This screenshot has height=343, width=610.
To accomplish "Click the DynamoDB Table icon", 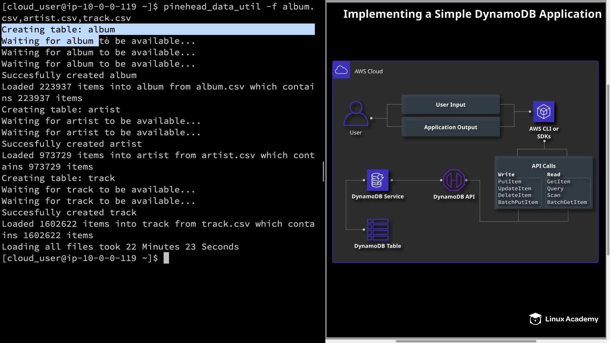I will tap(377, 229).
